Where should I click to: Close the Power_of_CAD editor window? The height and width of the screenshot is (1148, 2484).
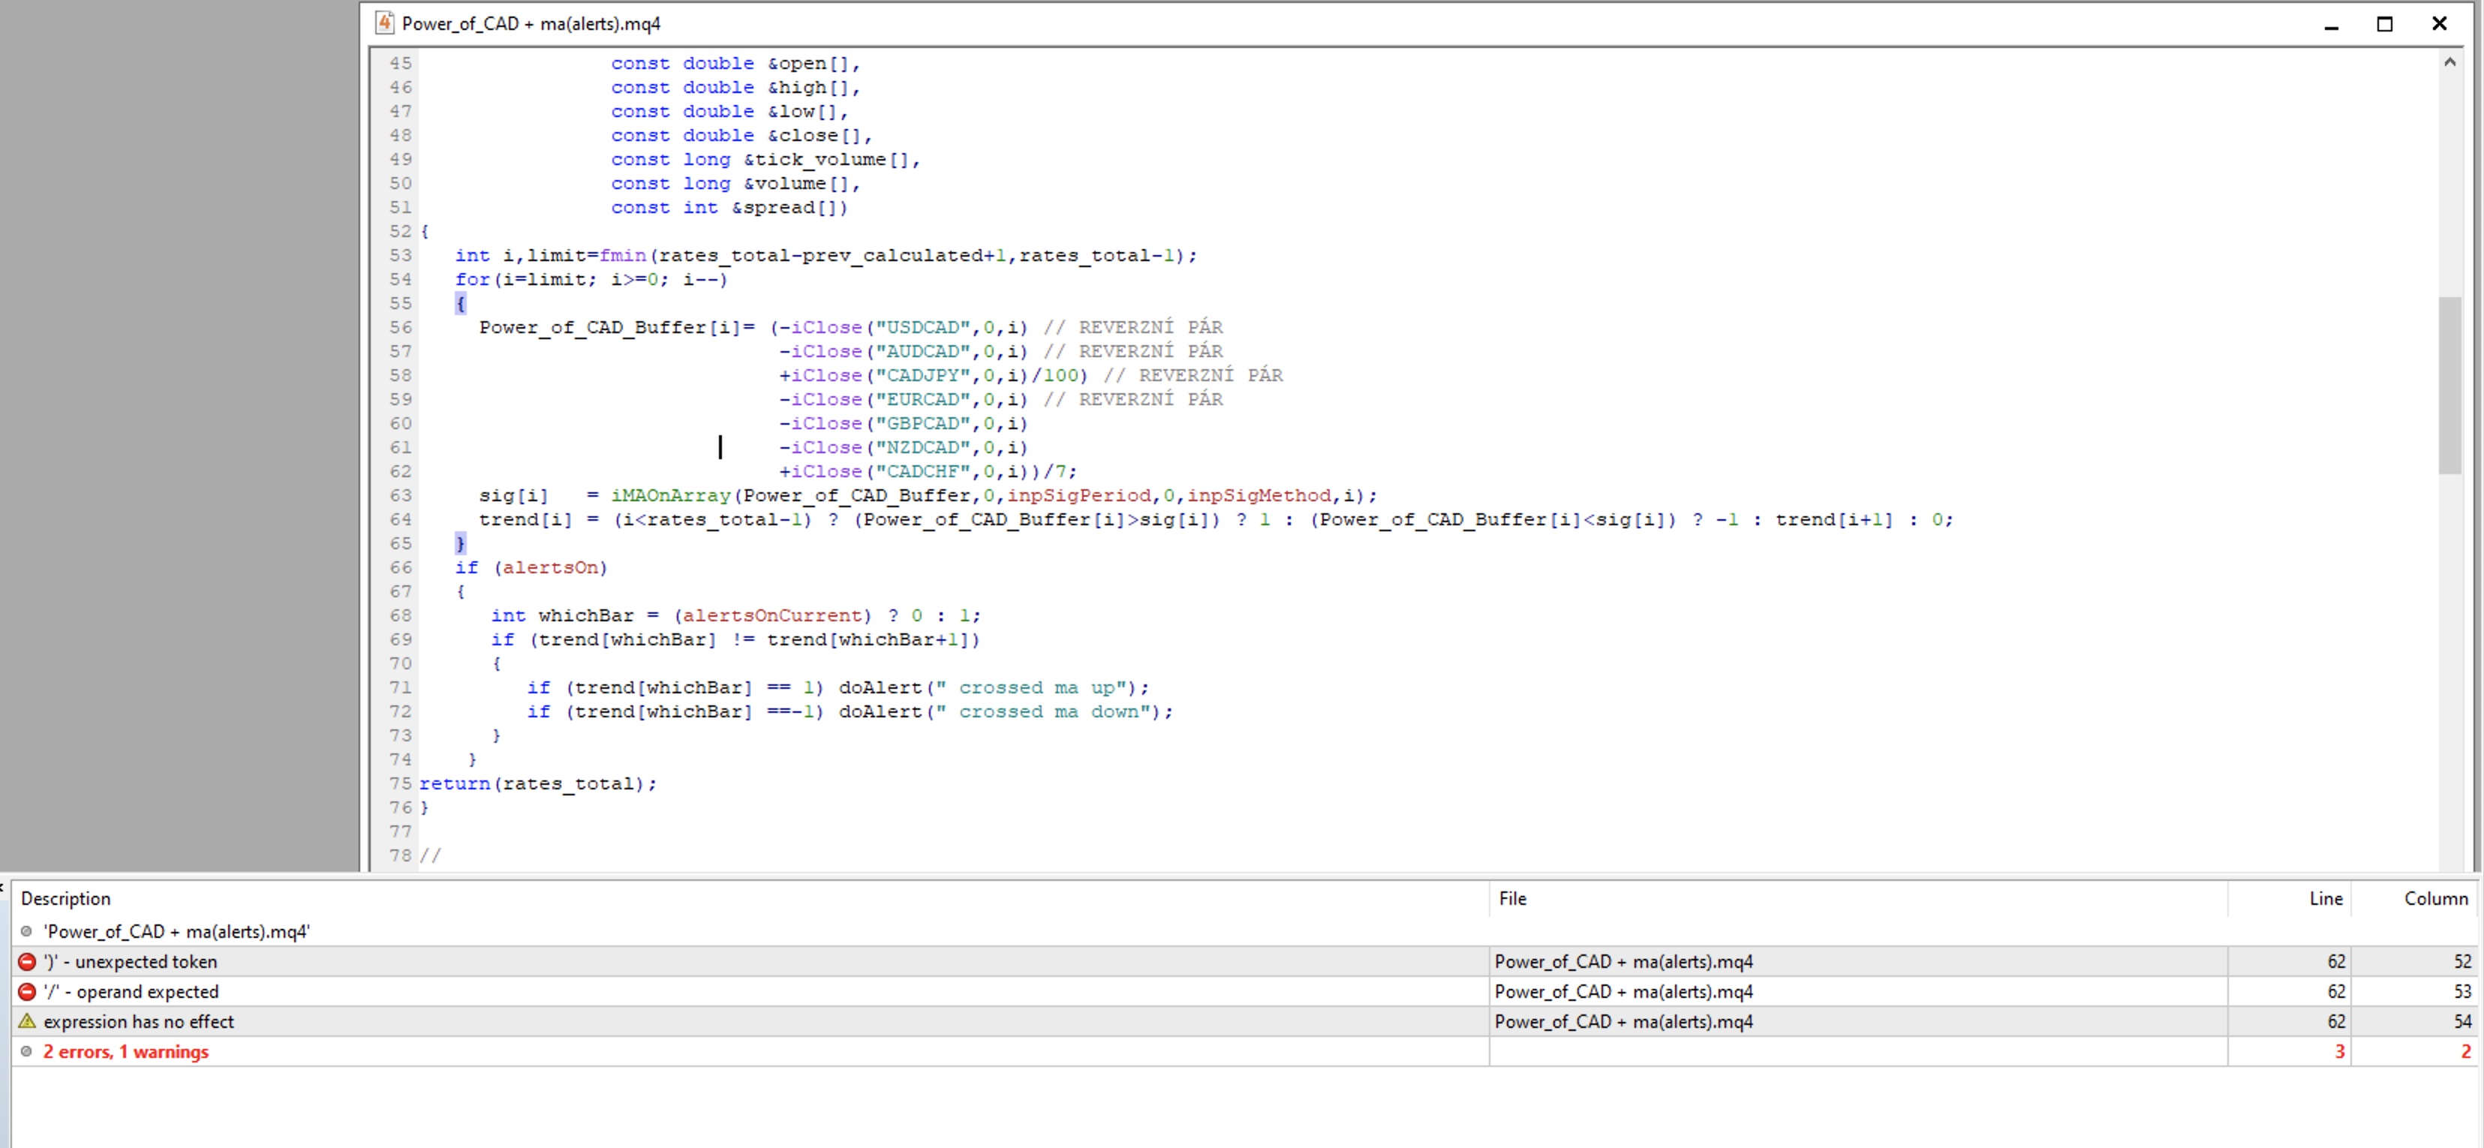tap(2439, 23)
